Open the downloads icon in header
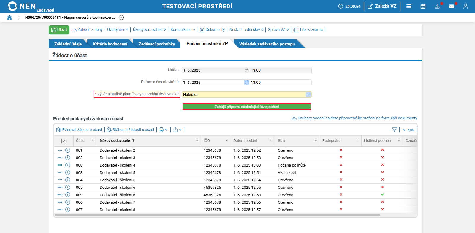The height and width of the screenshot is (233, 475). pyautogui.click(x=437, y=6)
